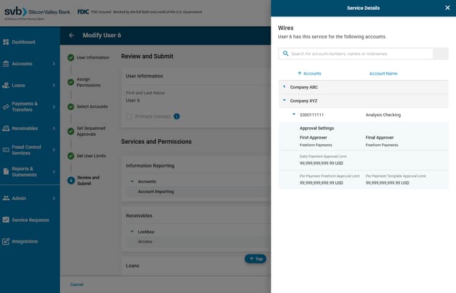Screen dimensions: 456x293
Task: Expand Fraud Control Services chevron
Action: pos(54,150)
